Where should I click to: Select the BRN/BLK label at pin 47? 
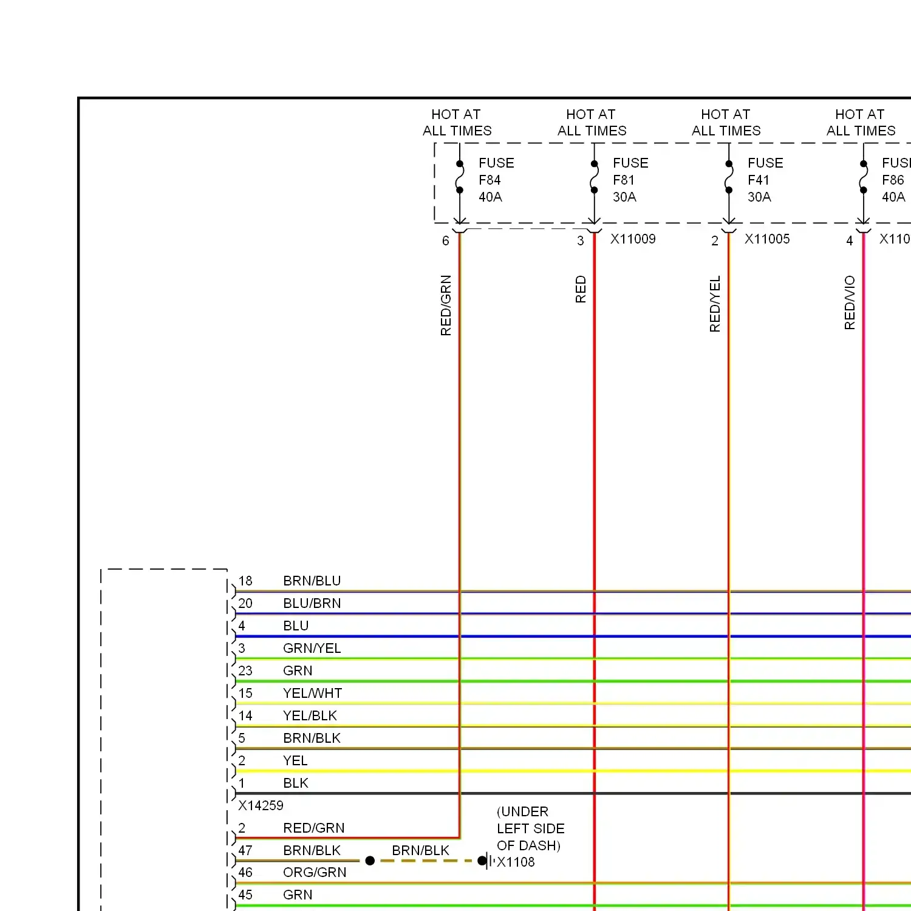(x=312, y=850)
